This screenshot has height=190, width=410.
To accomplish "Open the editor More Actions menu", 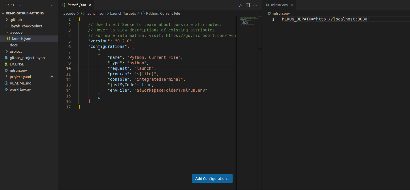I will (x=255, y=5).
